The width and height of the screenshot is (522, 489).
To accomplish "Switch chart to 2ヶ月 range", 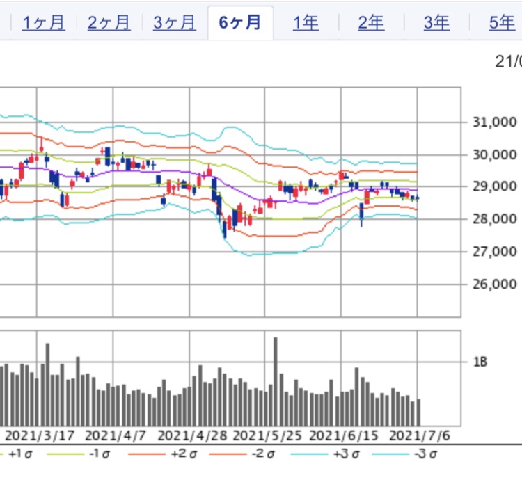I will coord(109,23).
